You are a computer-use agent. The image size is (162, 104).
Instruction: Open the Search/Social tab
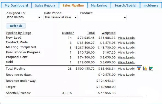(x=125, y=5)
